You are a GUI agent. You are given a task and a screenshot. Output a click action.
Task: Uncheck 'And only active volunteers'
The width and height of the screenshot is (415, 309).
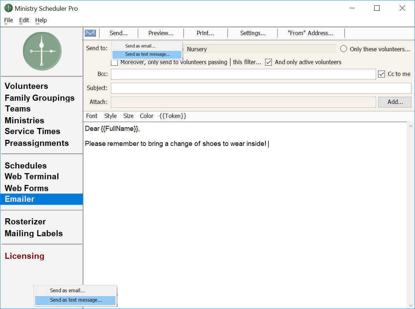(269, 62)
